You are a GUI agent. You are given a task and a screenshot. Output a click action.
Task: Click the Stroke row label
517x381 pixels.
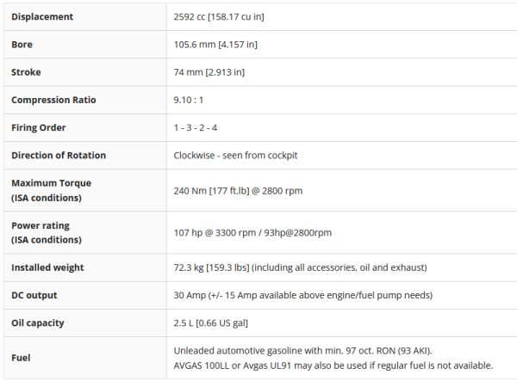point(26,72)
